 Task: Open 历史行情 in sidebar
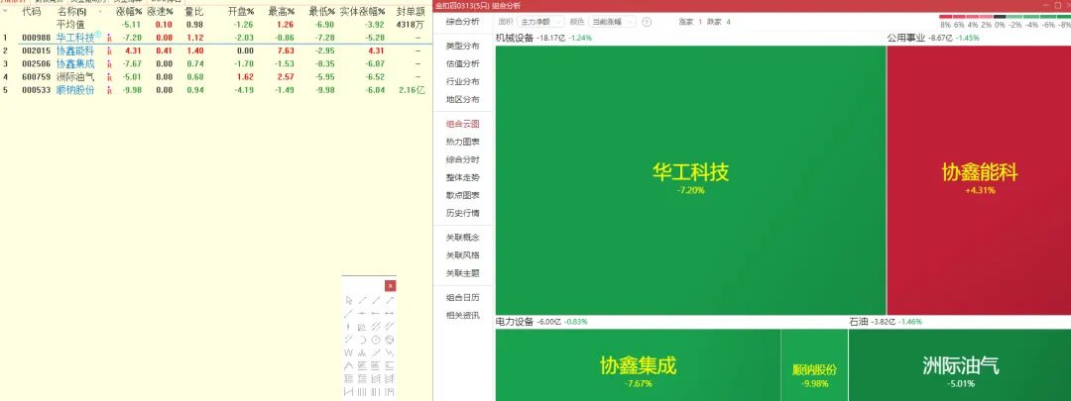tap(462, 213)
